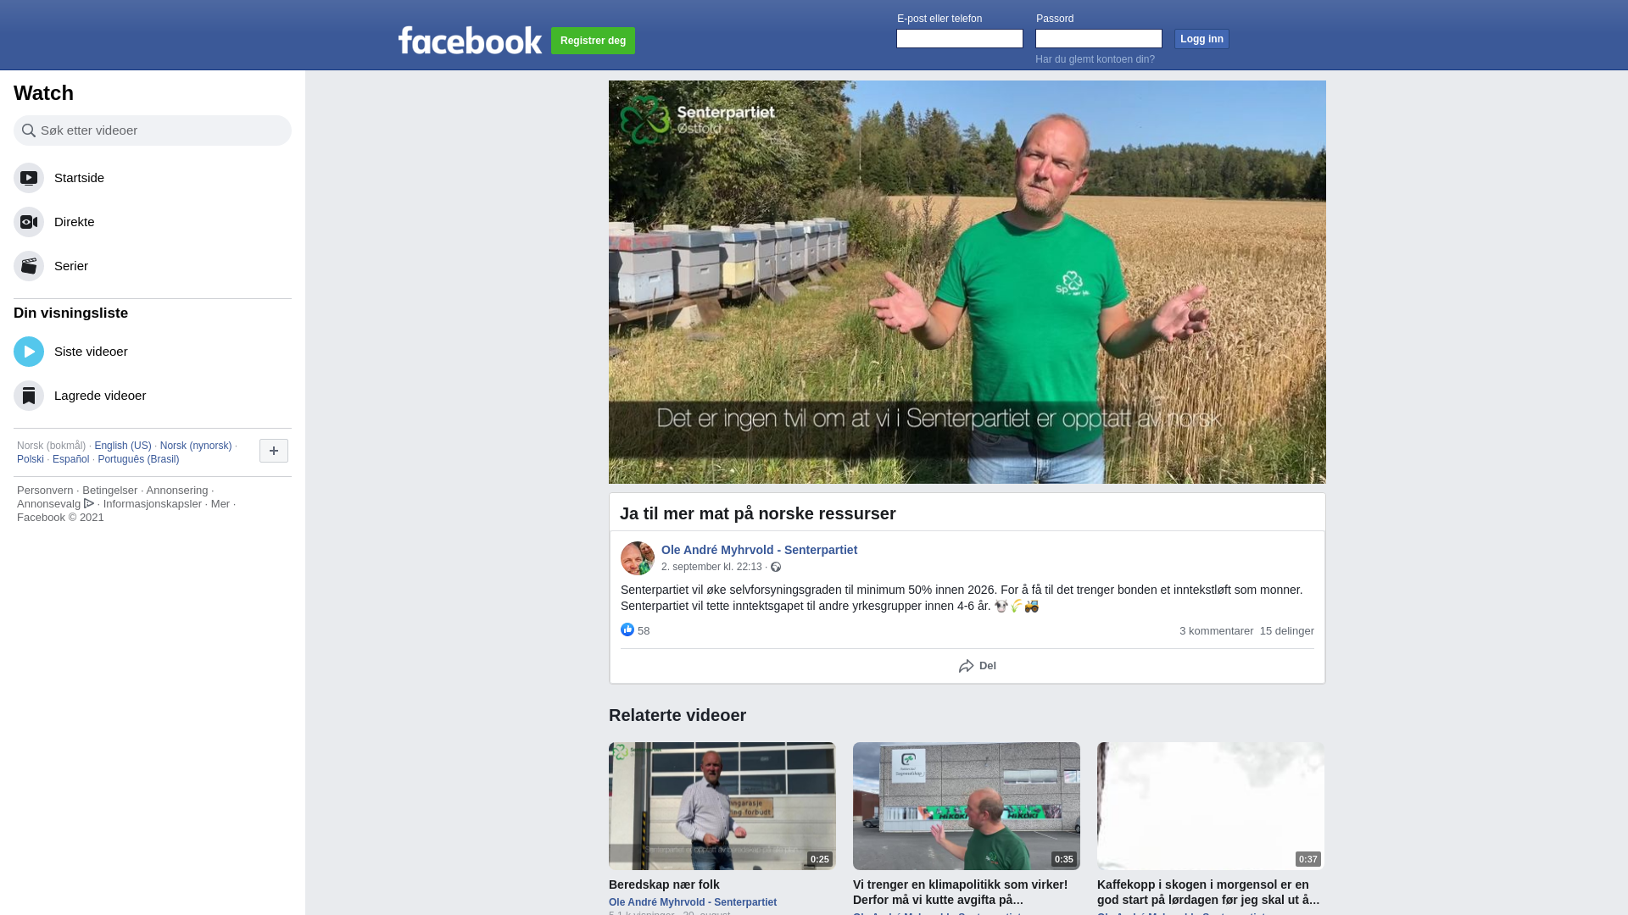Screen dimensions: 1628x915
Task: Click the Logg inn button
Action: click(1201, 39)
